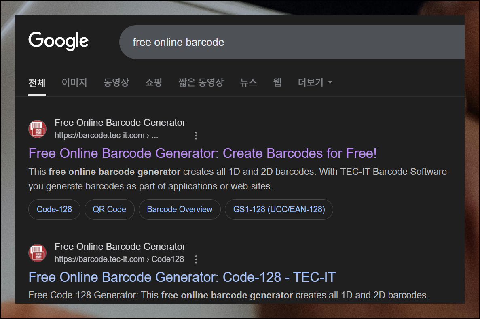480x319 pixels.
Task: Select the 웹 tab
Action: pyautogui.click(x=277, y=82)
